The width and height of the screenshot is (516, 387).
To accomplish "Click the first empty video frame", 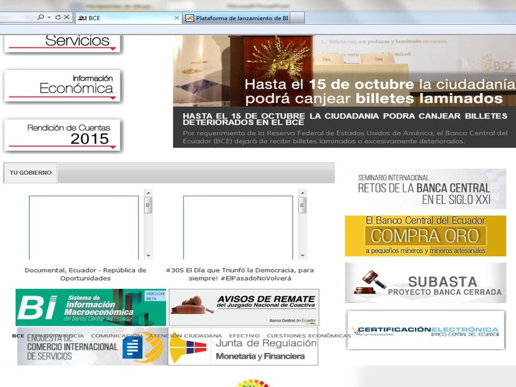I will (84, 227).
